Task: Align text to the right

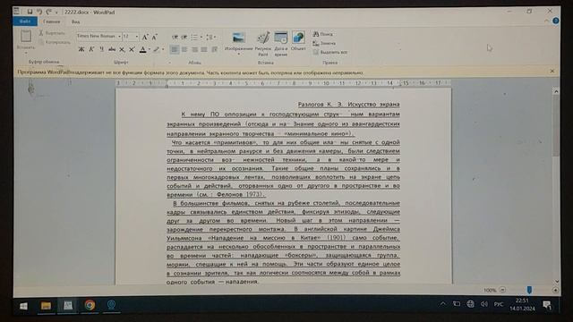Action: 194,49
